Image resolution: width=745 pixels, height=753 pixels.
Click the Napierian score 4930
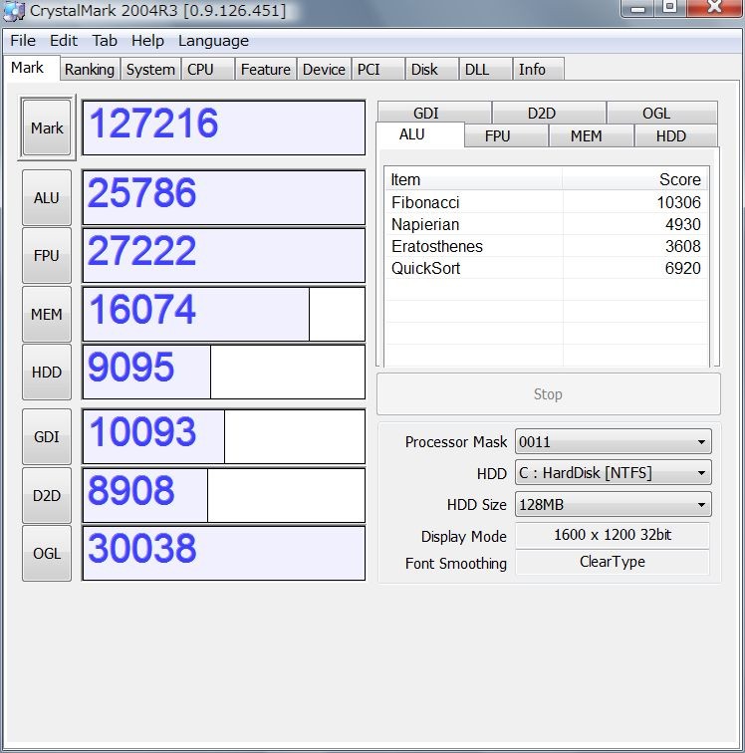[x=682, y=224]
